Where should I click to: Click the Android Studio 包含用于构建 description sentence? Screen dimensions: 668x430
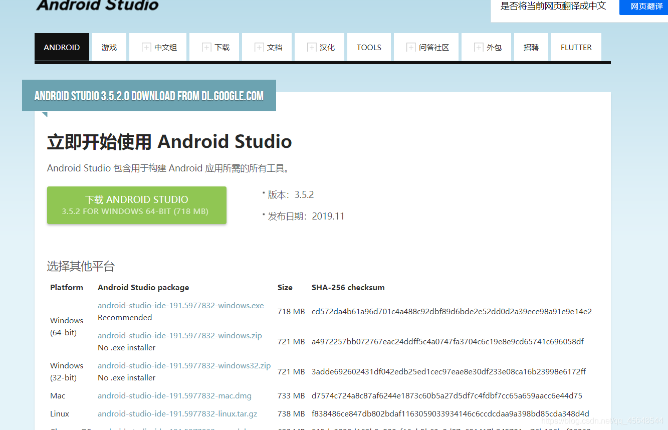(169, 168)
